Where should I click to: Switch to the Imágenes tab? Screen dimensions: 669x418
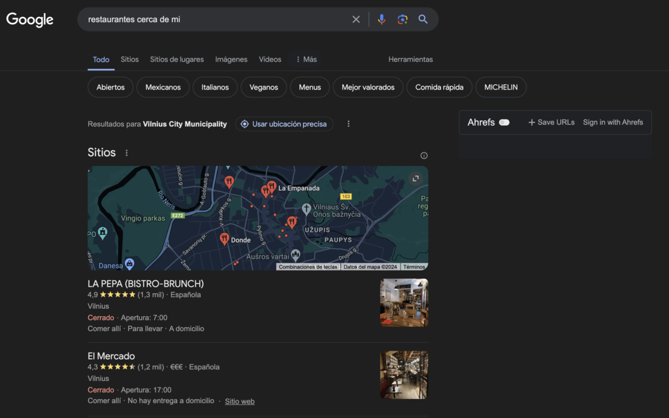[231, 59]
